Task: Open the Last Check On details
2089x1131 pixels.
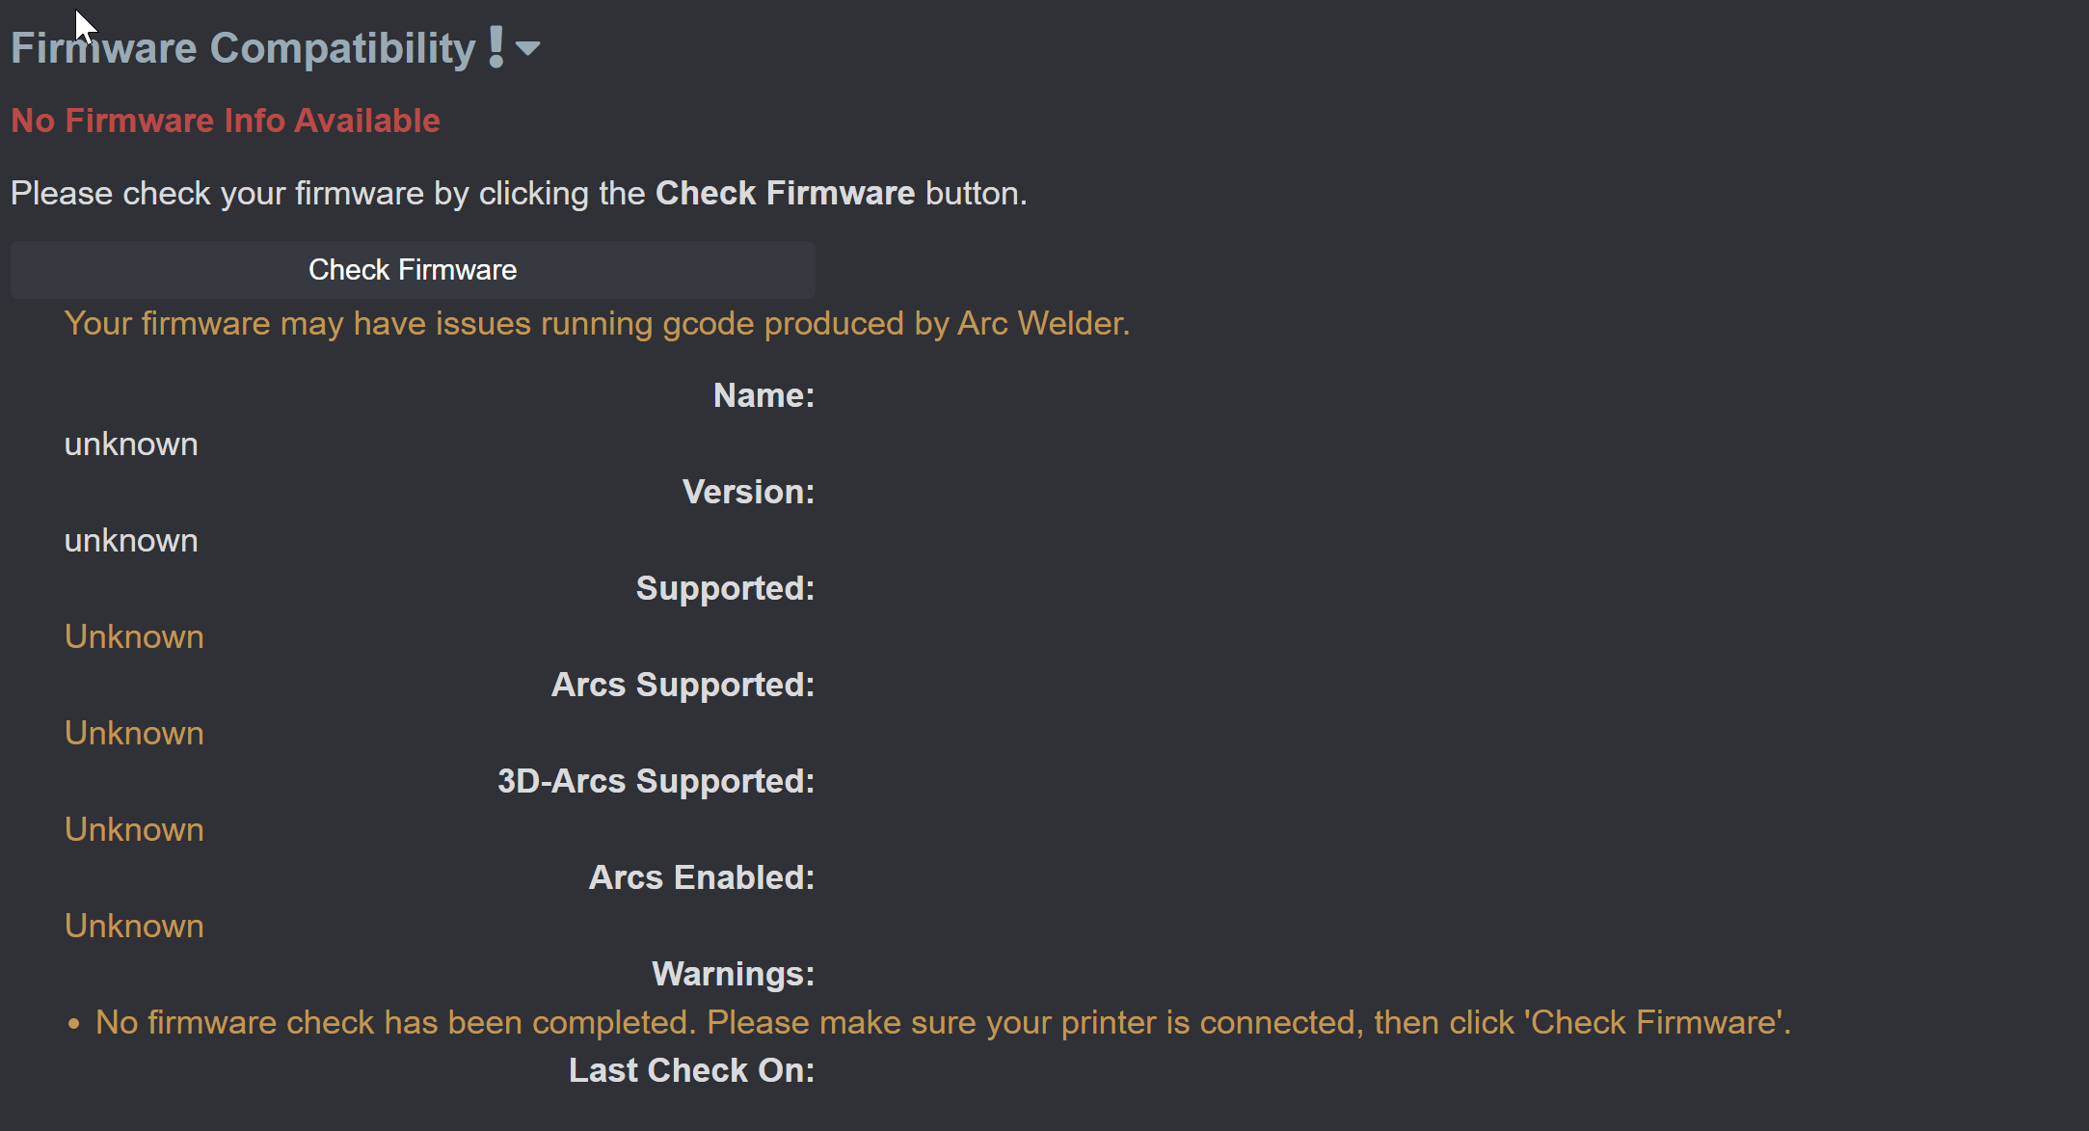Action: 691,1070
